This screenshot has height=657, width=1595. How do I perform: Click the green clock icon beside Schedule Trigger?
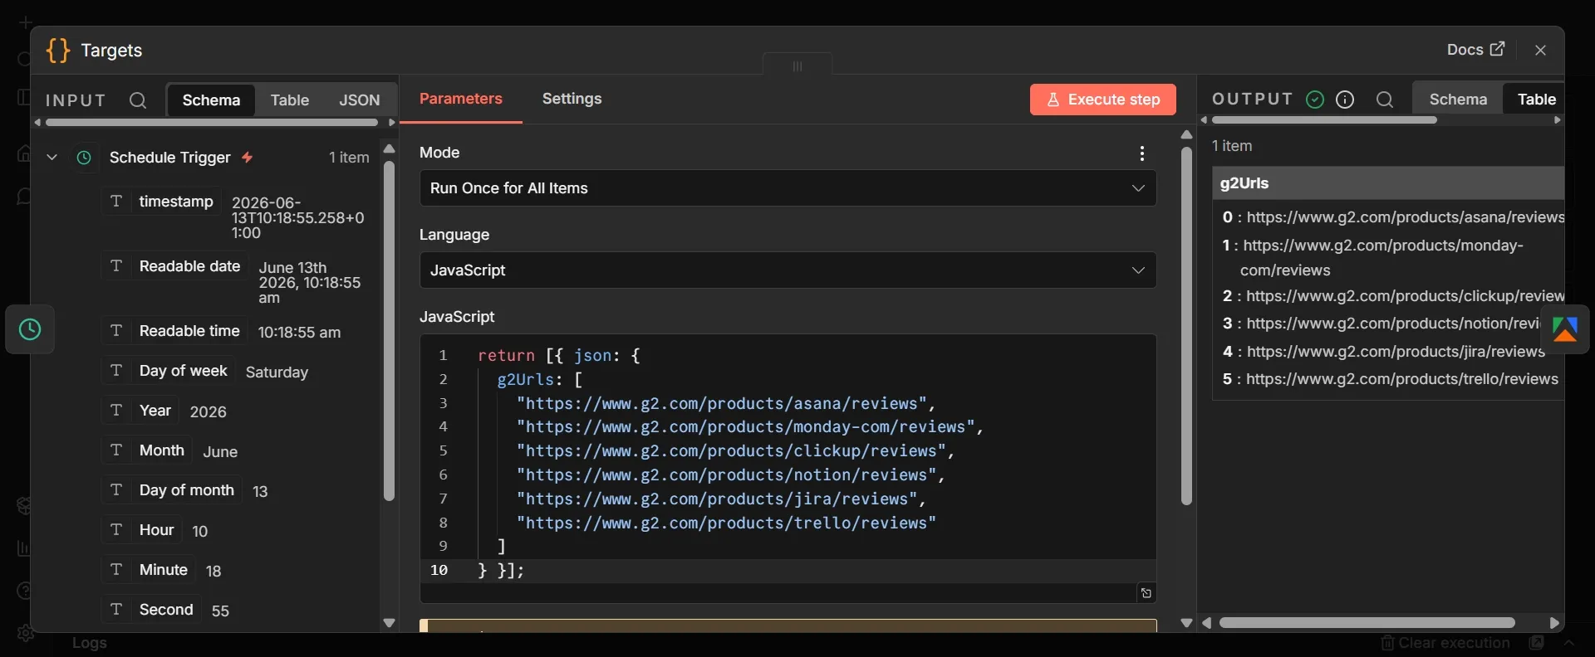[84, 158]
